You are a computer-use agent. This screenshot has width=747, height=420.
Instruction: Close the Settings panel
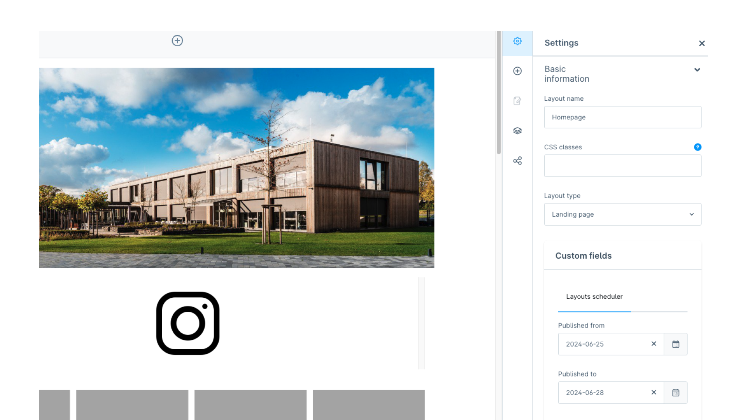point(701,44)
